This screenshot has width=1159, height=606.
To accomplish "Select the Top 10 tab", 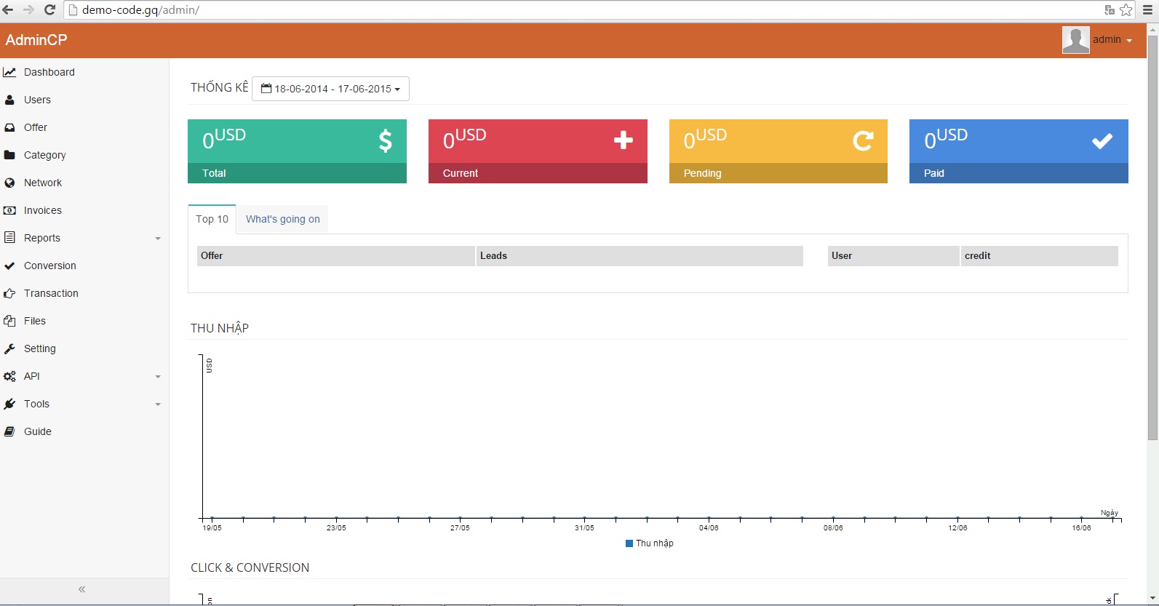I will click(x=212, y=219).
